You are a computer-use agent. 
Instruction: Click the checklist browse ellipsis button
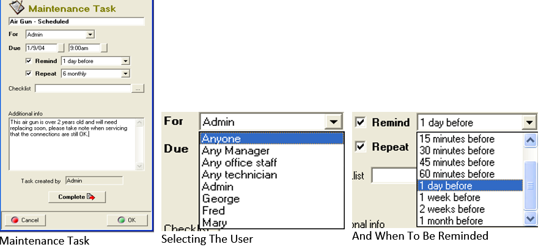pyautogui.click(x=138, y=89)
